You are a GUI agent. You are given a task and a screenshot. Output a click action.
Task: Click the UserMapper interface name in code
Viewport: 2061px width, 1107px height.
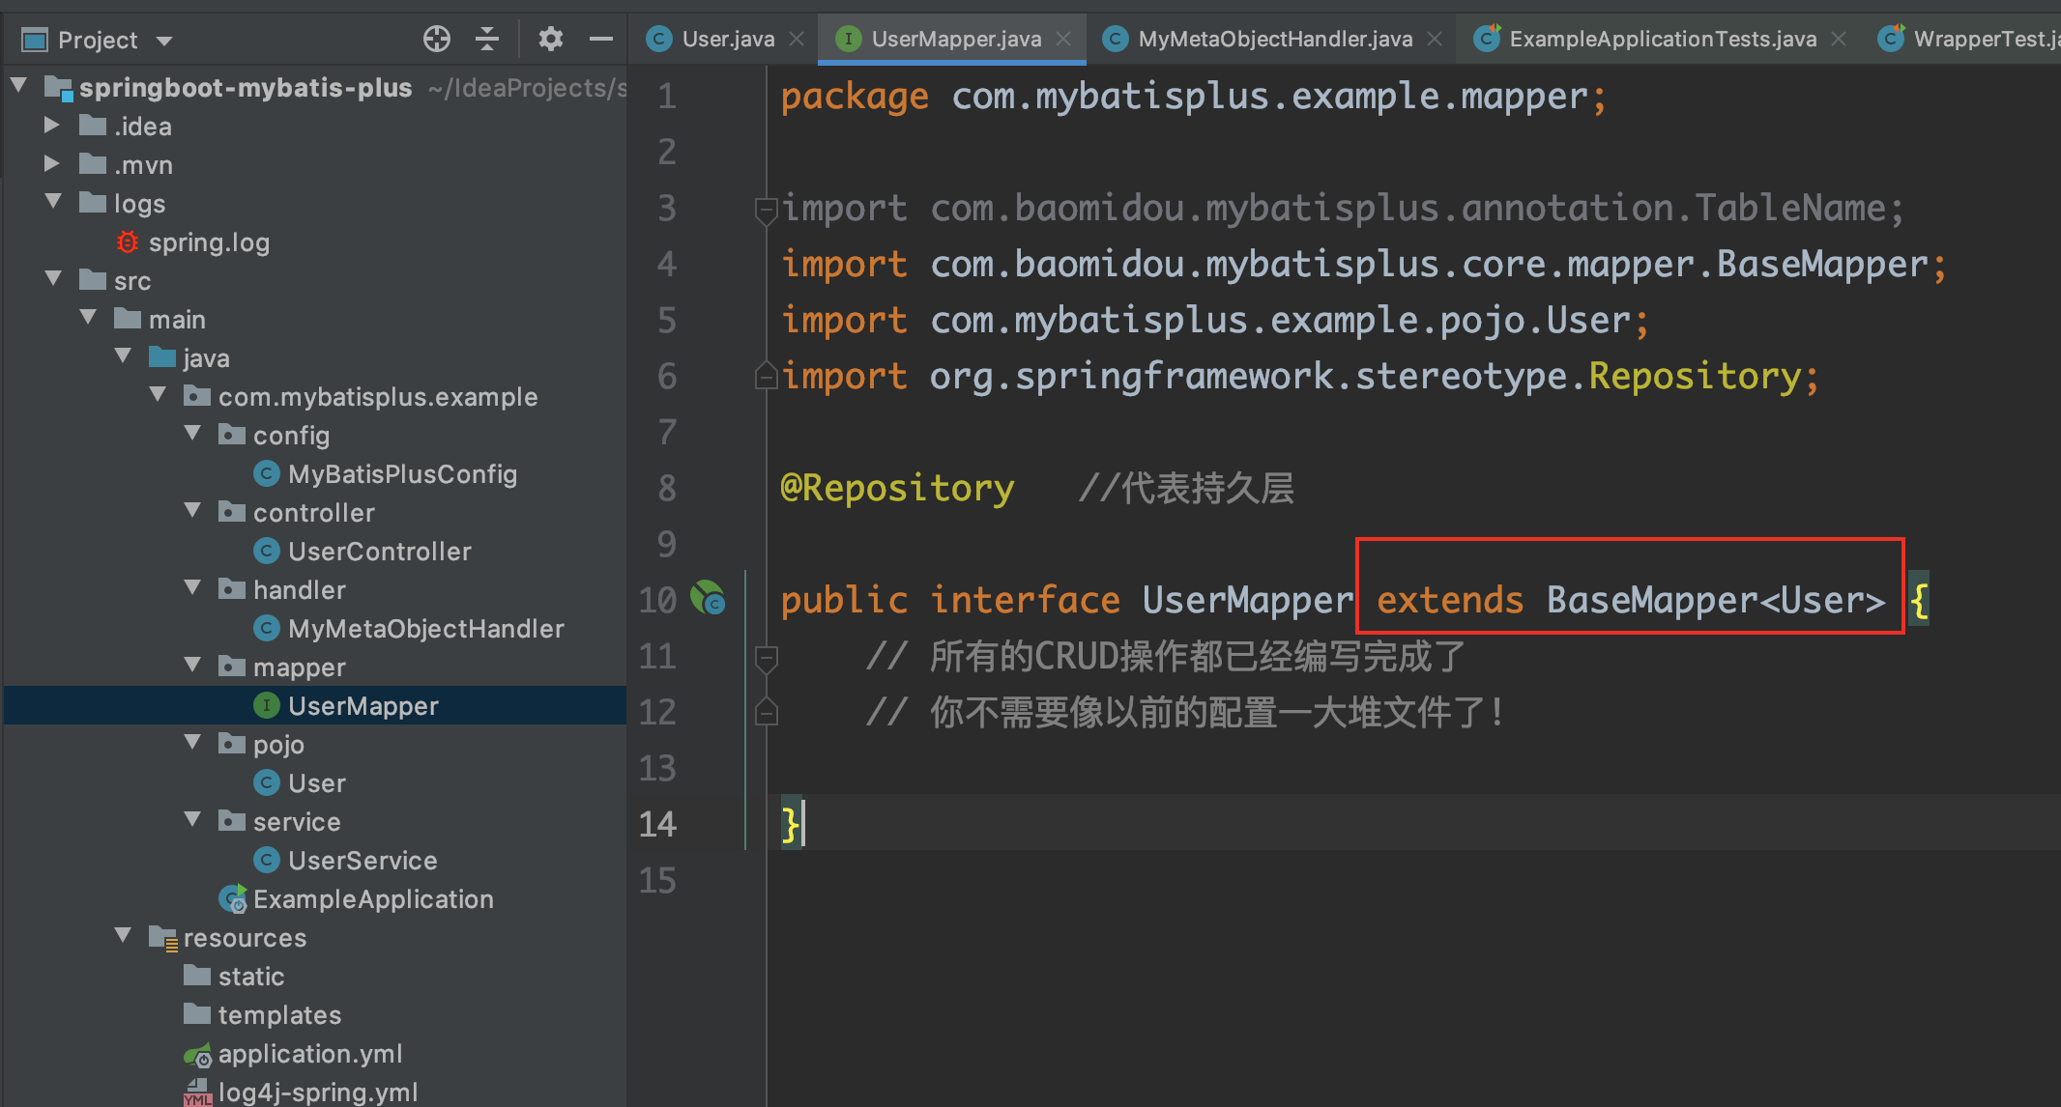[1248, 601]
